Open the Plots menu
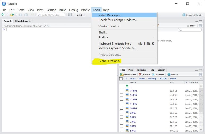 point(40,10)
